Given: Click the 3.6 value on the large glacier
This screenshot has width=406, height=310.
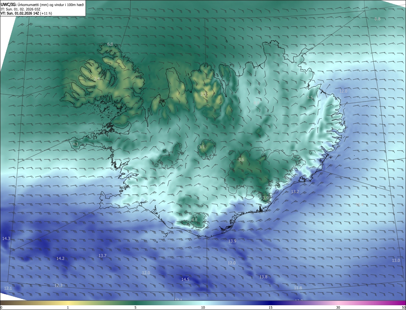Looking at the screenshot, I should [x=241, y=160].
